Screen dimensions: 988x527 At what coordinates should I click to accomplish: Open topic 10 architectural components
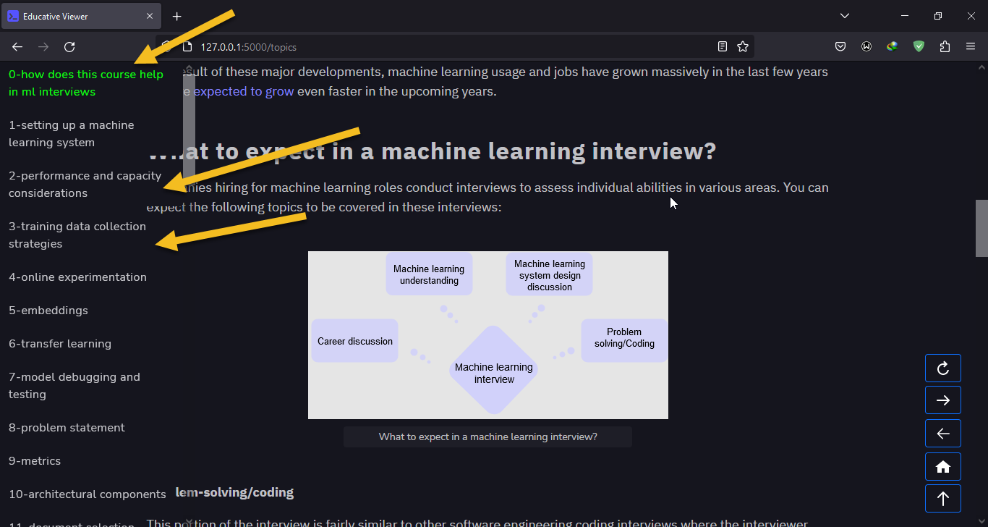pyautogui.click(x=88, y=494)
